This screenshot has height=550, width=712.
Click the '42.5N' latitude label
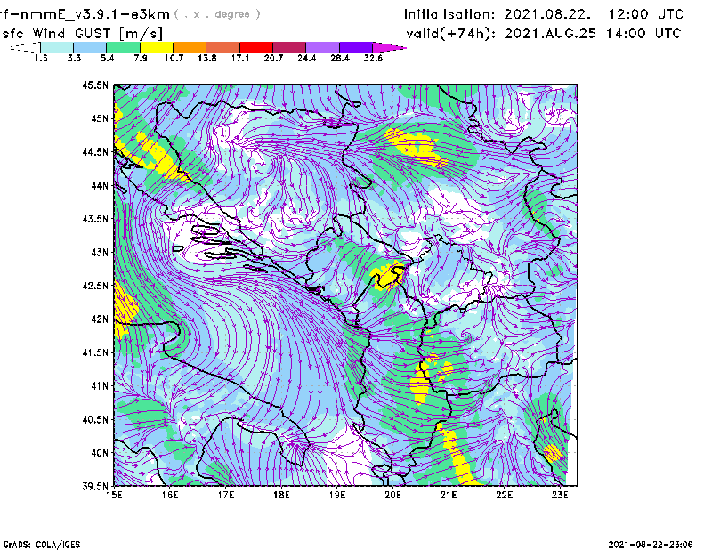pos(95,286)
